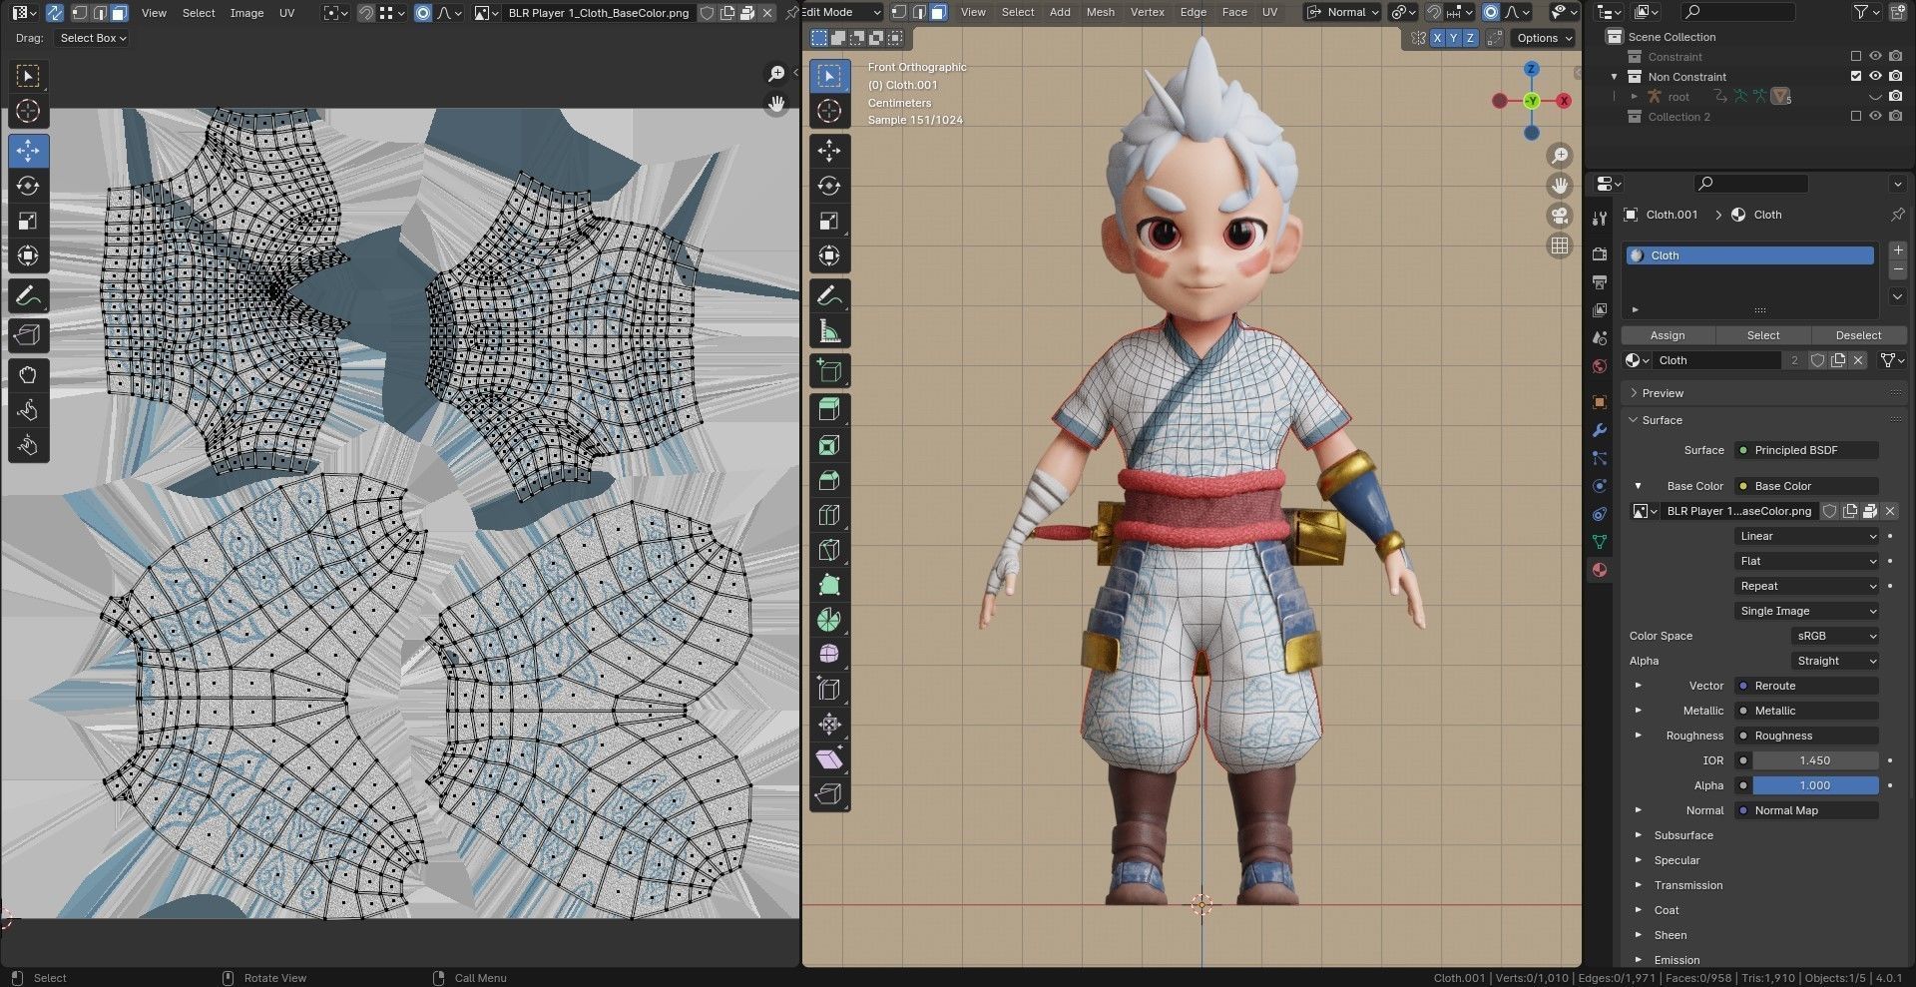The image size is (1916, 987).
Task: Open the Flat projection dropdown
Action: click(x=1807, y=561)
